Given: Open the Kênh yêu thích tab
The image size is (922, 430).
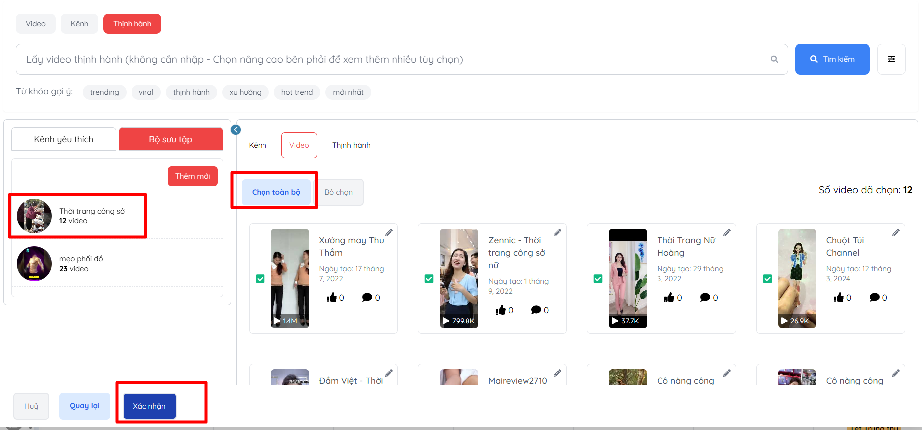Looking at the screenshot, I should (x=64, y=139).
